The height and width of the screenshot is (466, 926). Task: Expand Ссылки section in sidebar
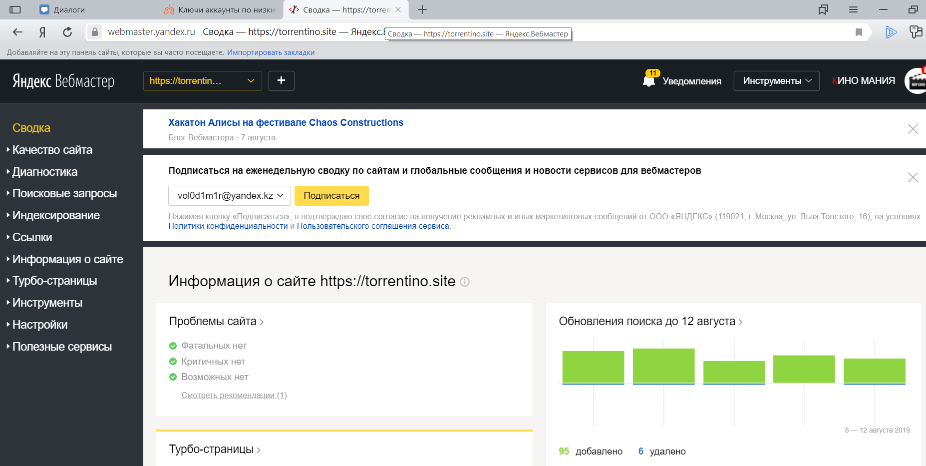pyautogui.click(x=32, y=237)
